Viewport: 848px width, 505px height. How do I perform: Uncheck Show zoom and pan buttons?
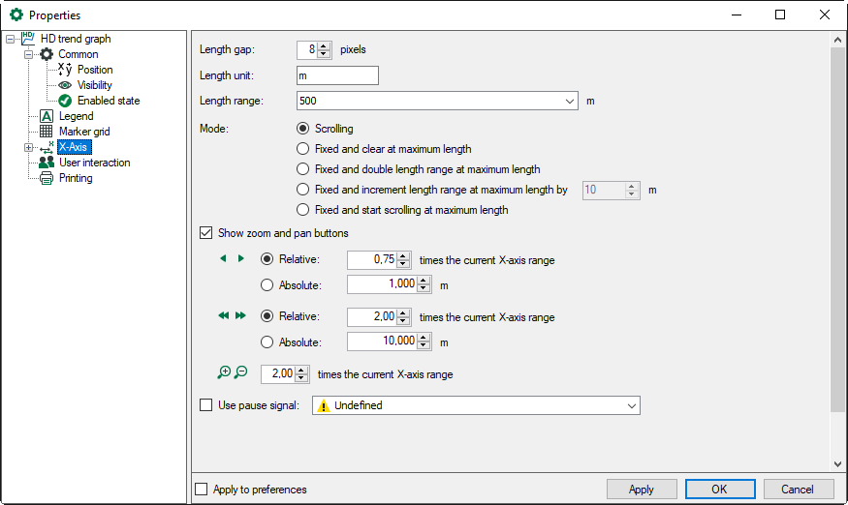(x=205, y=233)
